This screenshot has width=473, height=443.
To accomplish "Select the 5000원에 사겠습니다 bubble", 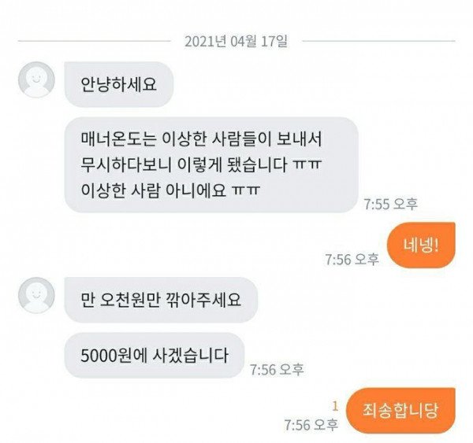I will pyautogui.click(x=155, y=356).
